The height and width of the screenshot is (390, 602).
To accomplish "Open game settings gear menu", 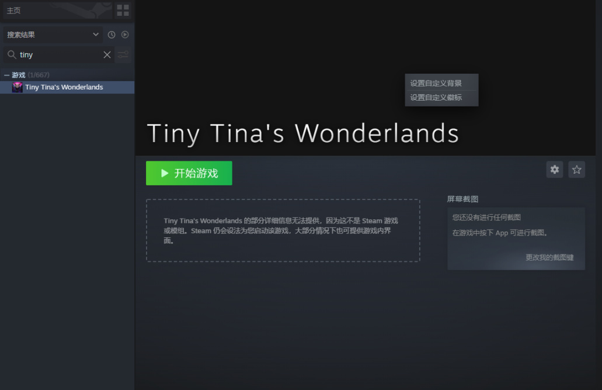I will (x=555, y=170).
